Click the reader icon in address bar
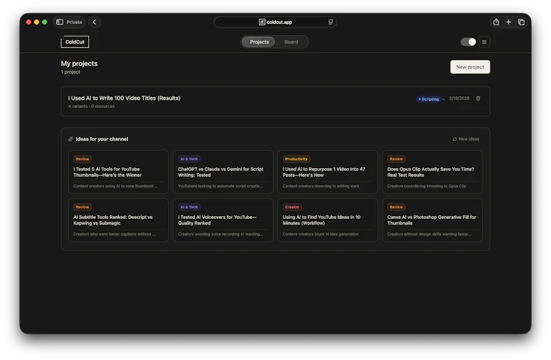Screen dimensions: 551x360 pyautogui.click(x=331, y=22)
